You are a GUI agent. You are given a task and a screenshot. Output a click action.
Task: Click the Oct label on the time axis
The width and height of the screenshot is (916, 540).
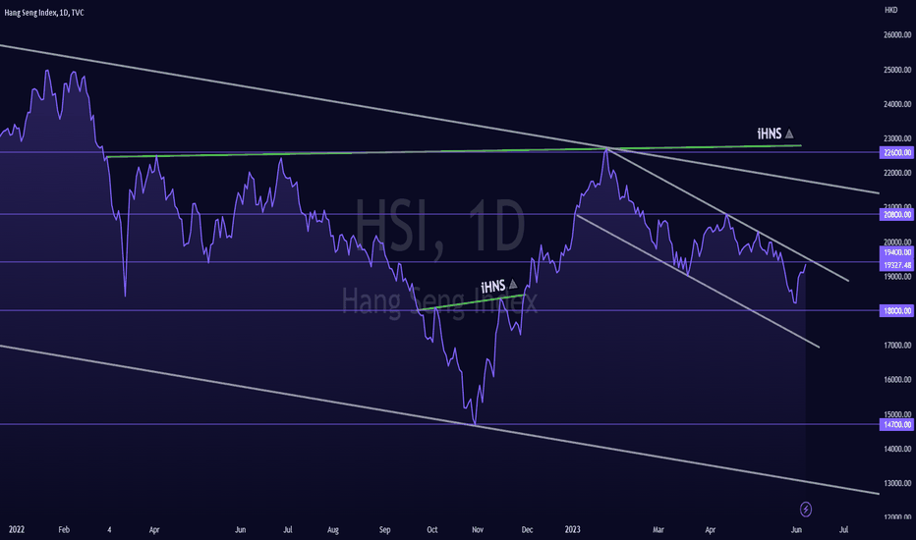[x=432, y=529]
